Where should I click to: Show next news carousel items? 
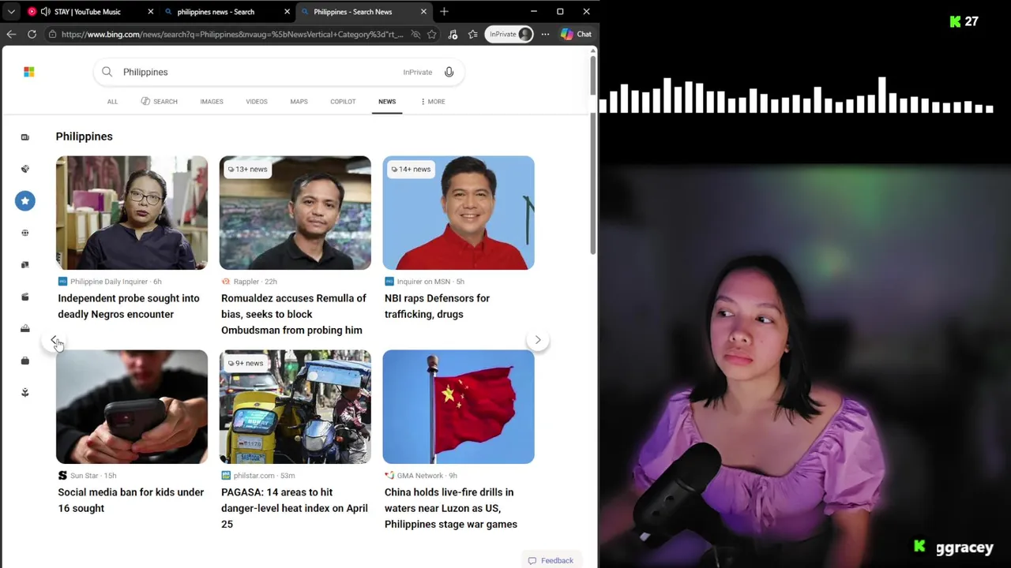538,340
